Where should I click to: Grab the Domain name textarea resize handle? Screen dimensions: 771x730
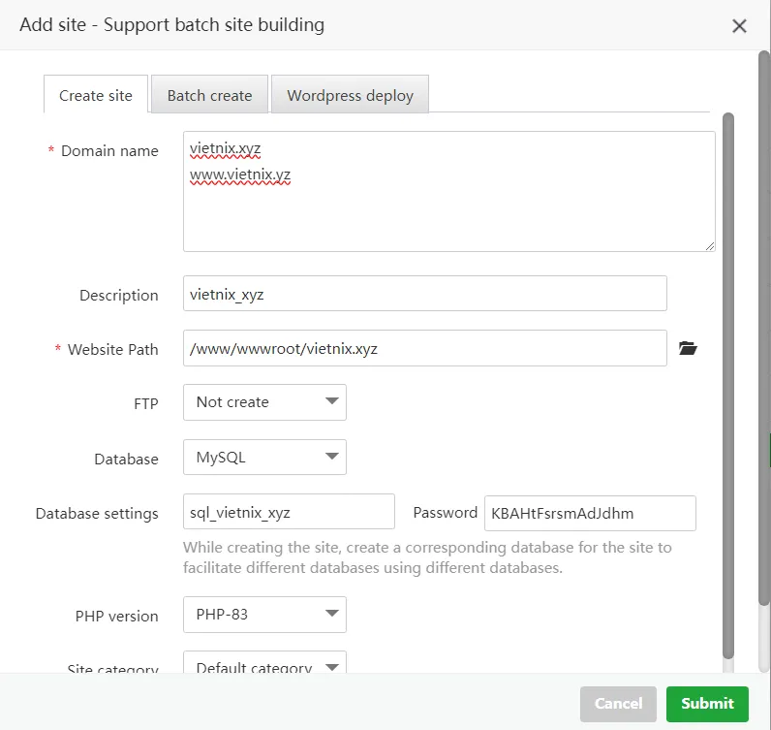click(710, 246)
